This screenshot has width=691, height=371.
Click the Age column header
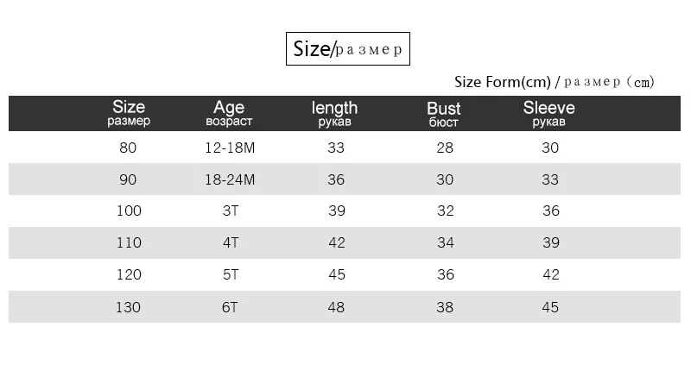[229, 113]
